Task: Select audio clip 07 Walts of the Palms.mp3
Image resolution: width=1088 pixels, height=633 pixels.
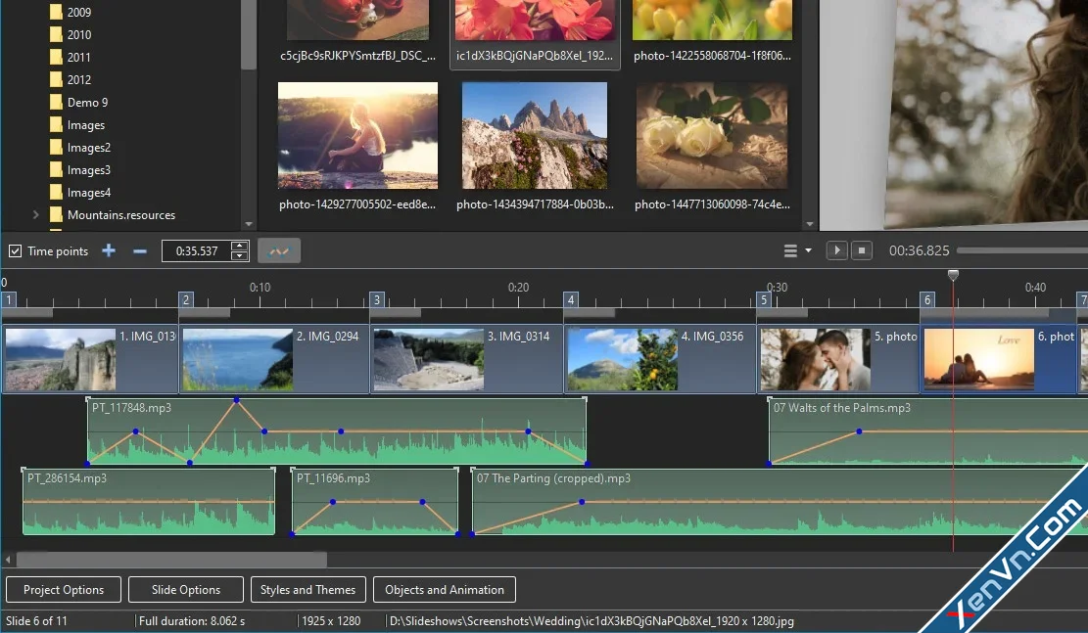Action: (x=928, y=431)
